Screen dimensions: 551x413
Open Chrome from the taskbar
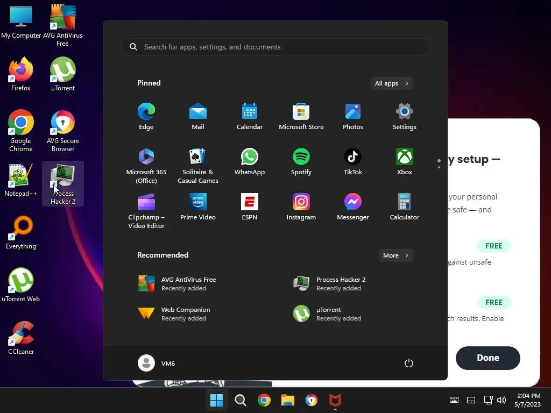[264, 400]
